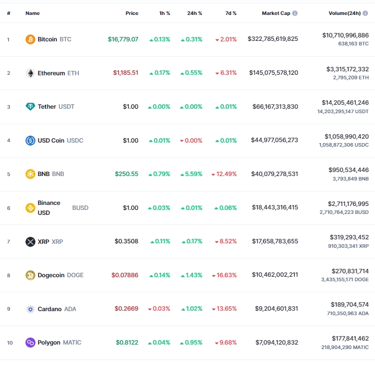The height and width of the screenshot is (365, 375).
Task: Open Market Cap info tooltip icon
Action: [x=295, y=13]
